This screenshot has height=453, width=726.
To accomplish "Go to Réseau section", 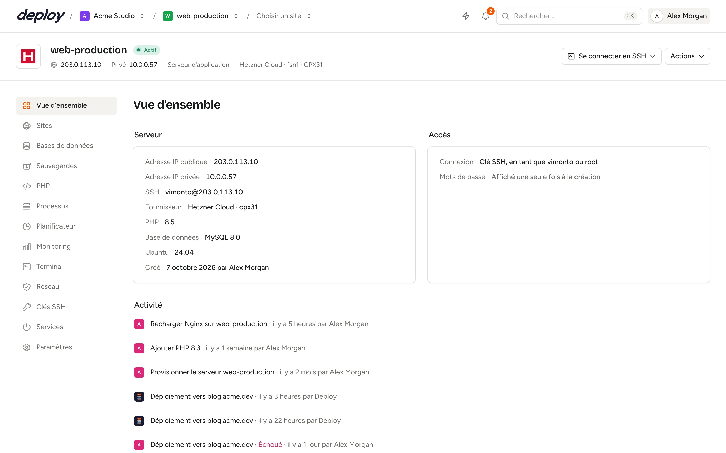I will (x=67, y=287).
